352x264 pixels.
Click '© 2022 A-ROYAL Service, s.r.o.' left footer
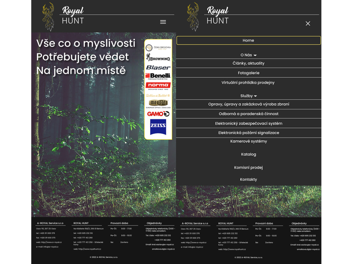[103, 257]
